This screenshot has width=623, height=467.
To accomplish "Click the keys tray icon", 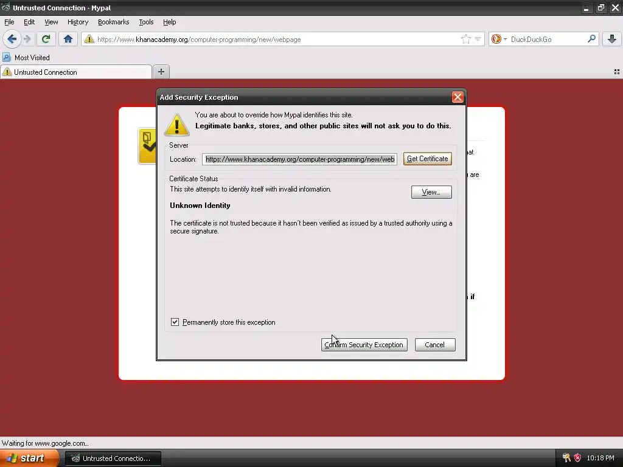I will [566, 458].
